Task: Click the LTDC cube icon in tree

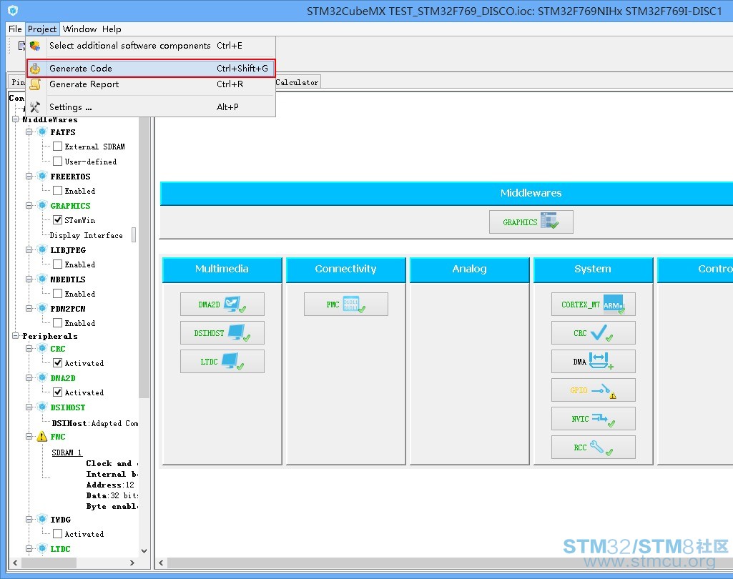Action: click(42, 549)
